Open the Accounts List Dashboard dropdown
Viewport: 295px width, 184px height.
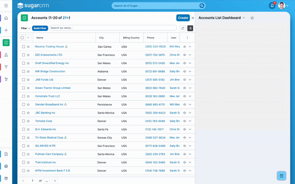[244, 18]
